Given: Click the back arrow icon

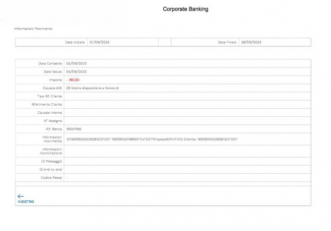Looking at the screenshot, I should coord(21,196).
